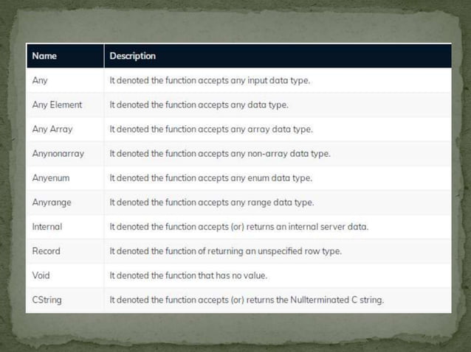The image size is (471, 352).
Task: Select the Anynonarray name cell
Action: point(65,154)
